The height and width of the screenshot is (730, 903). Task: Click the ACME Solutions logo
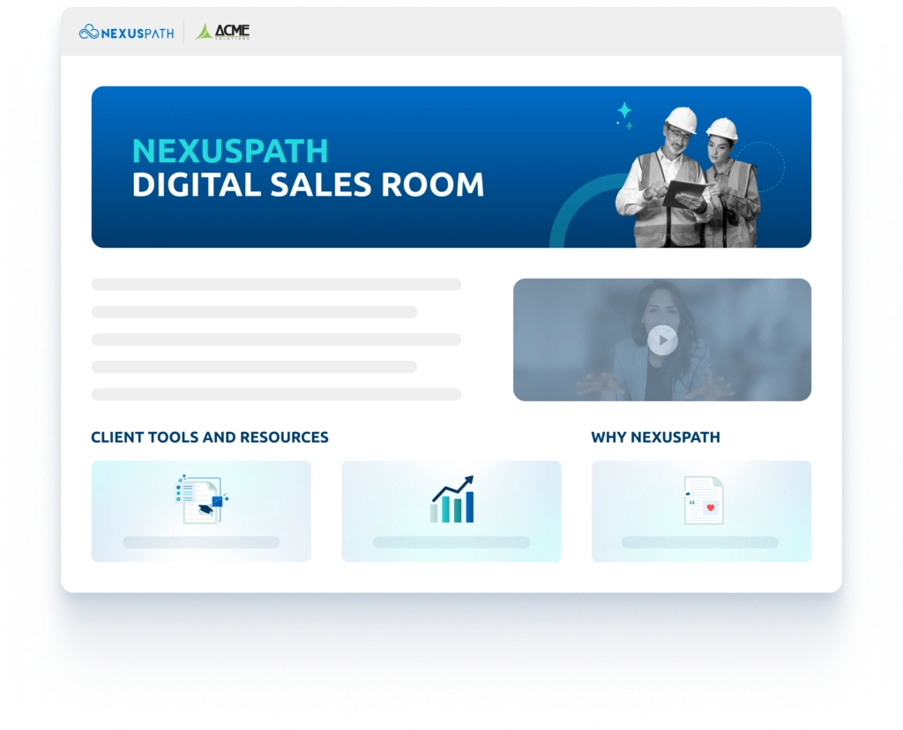click(x=223, y=32)
